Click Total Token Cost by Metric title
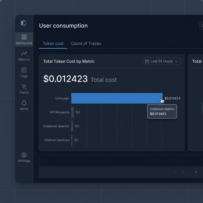 [69, 61]
